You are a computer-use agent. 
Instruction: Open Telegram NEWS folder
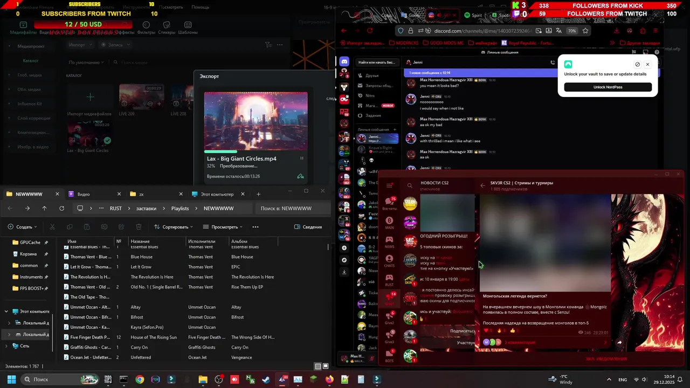click(389, 241)
